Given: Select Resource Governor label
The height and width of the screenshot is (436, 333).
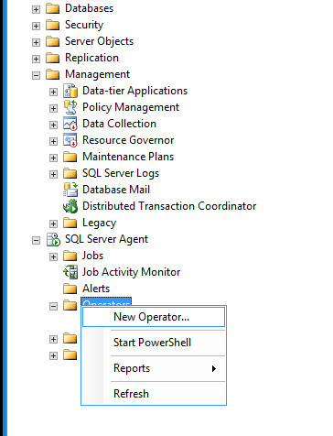Looking at the screenshot, I should coord(128,140).
